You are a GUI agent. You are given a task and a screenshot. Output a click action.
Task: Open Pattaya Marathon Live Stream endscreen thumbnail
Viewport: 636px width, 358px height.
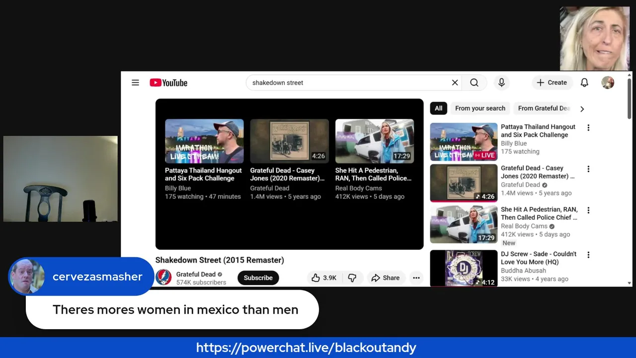click(204, 141)
